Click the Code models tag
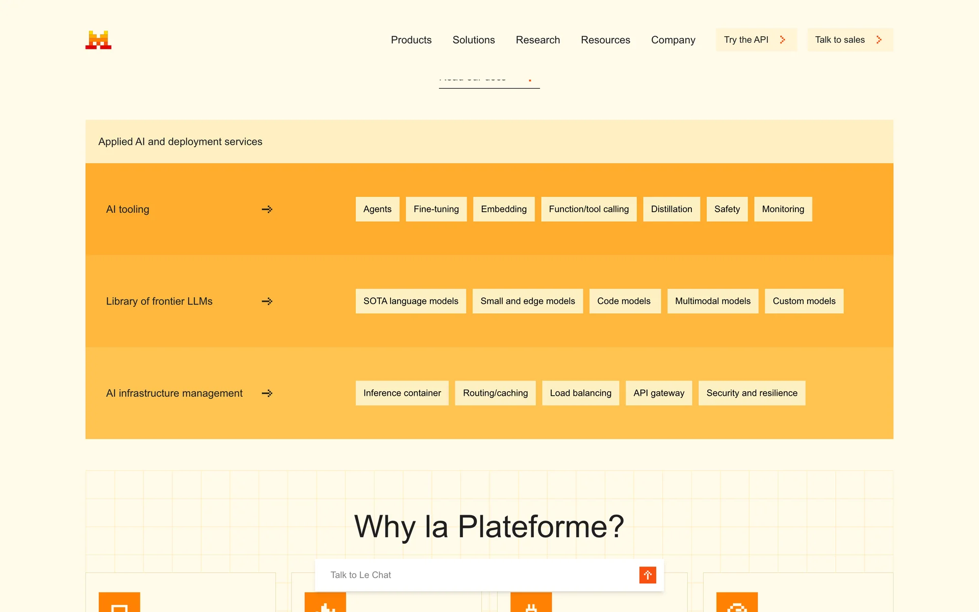 click(x=624, y=301)
